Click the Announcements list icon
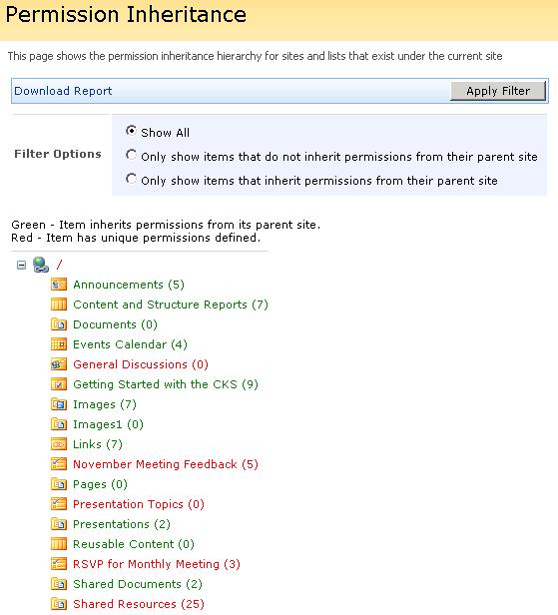 pyautogui.click(x=59, y=285)
